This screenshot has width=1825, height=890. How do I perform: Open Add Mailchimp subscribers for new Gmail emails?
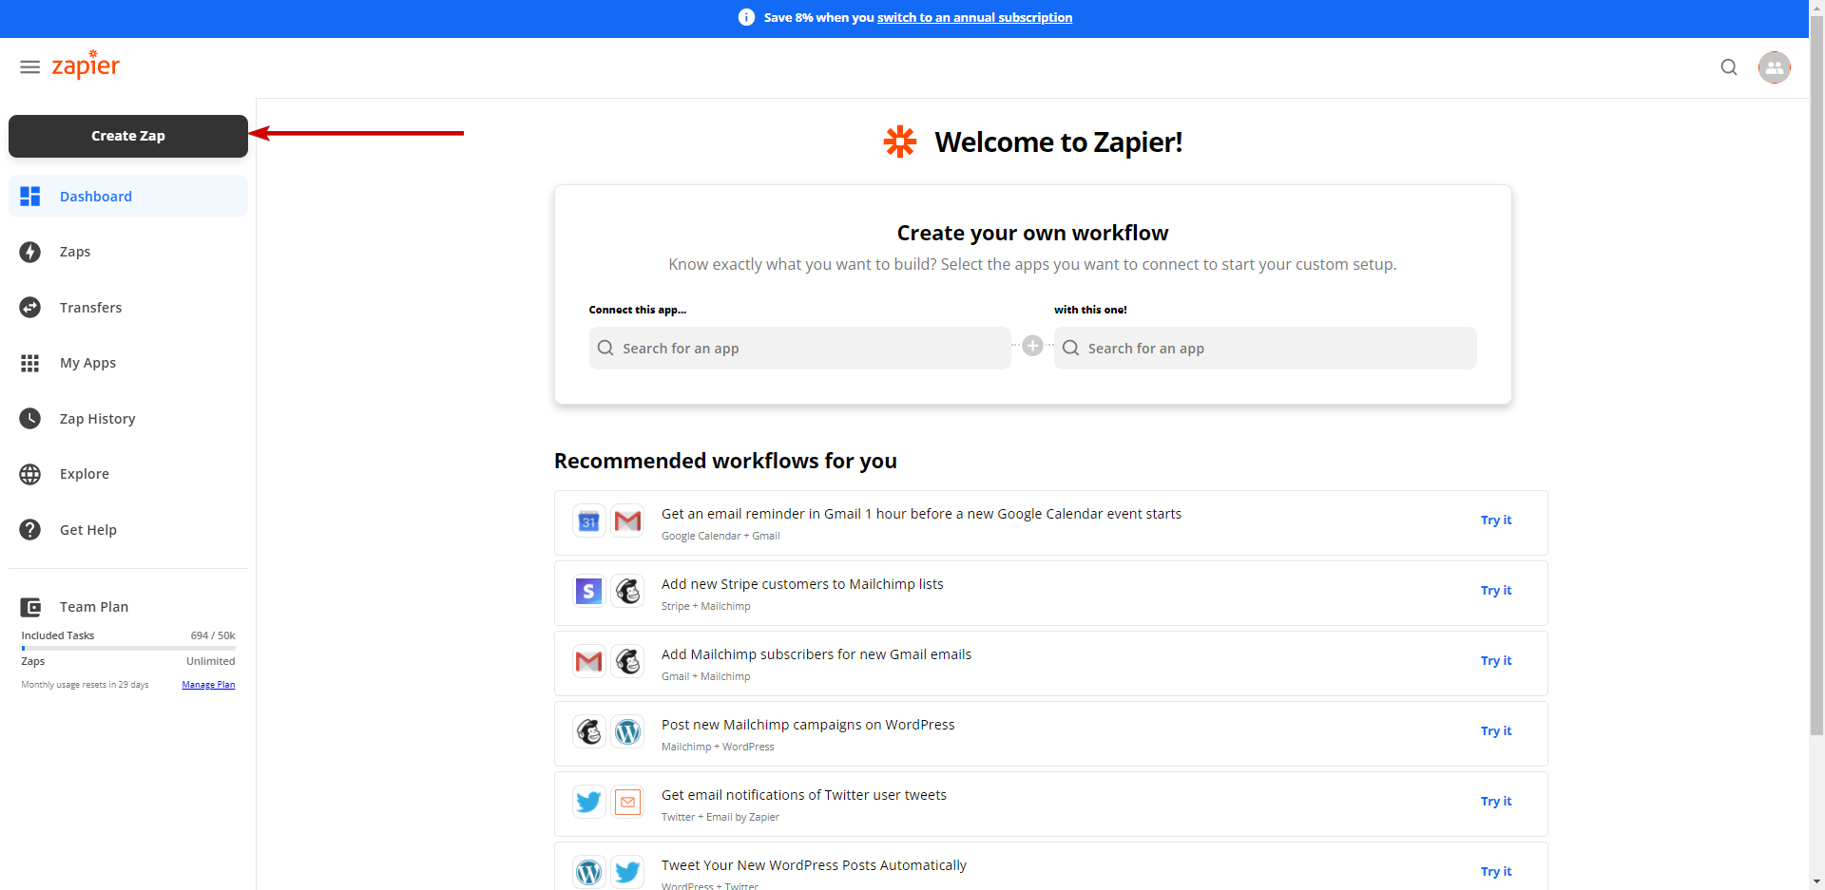(816, 654)
